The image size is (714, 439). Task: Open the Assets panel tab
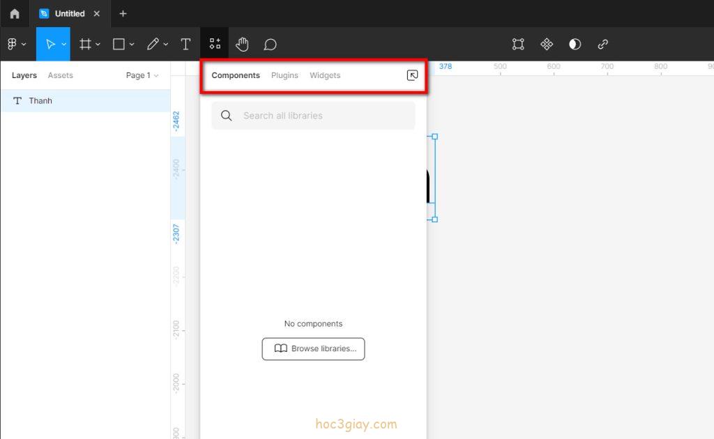(60, 75)
